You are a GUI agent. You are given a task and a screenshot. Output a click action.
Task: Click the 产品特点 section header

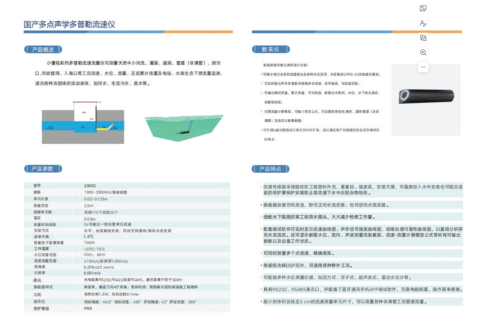click(x=271, y=168)
